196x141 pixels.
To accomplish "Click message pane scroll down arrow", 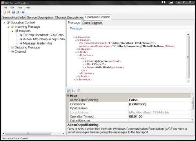I will click(188, 81).
